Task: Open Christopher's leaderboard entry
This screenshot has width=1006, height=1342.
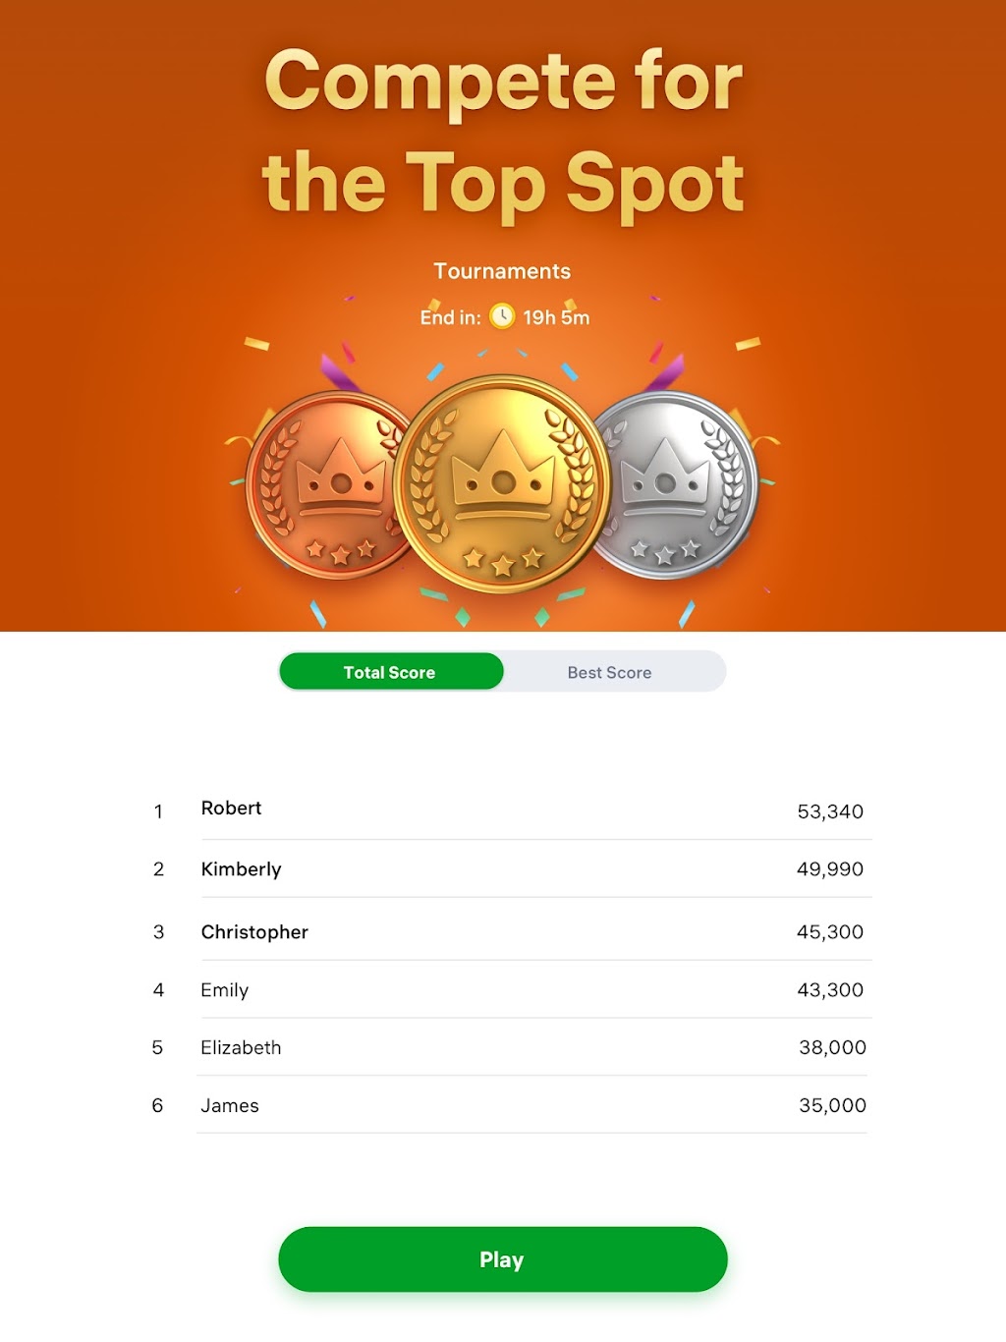Action: click(254, 932)
